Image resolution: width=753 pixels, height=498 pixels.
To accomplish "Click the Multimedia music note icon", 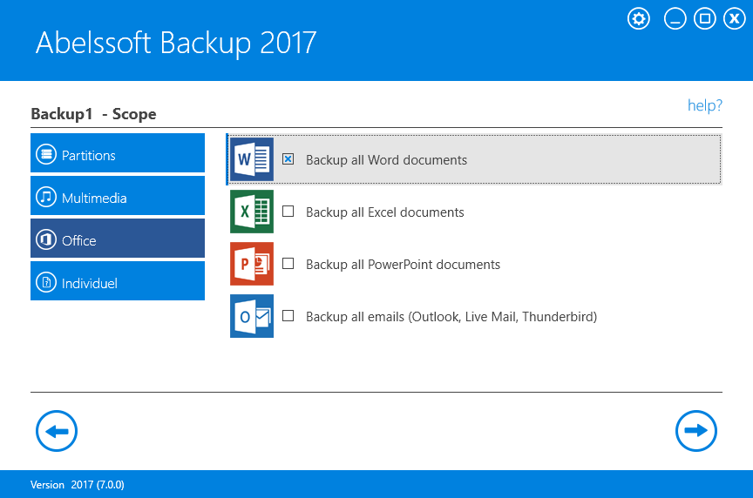I will click(x=45, y=198).
